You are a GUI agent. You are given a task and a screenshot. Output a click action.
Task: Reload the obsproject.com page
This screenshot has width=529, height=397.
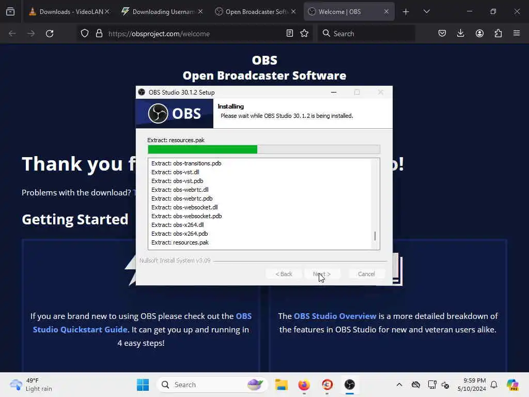(x=50, y=34)
